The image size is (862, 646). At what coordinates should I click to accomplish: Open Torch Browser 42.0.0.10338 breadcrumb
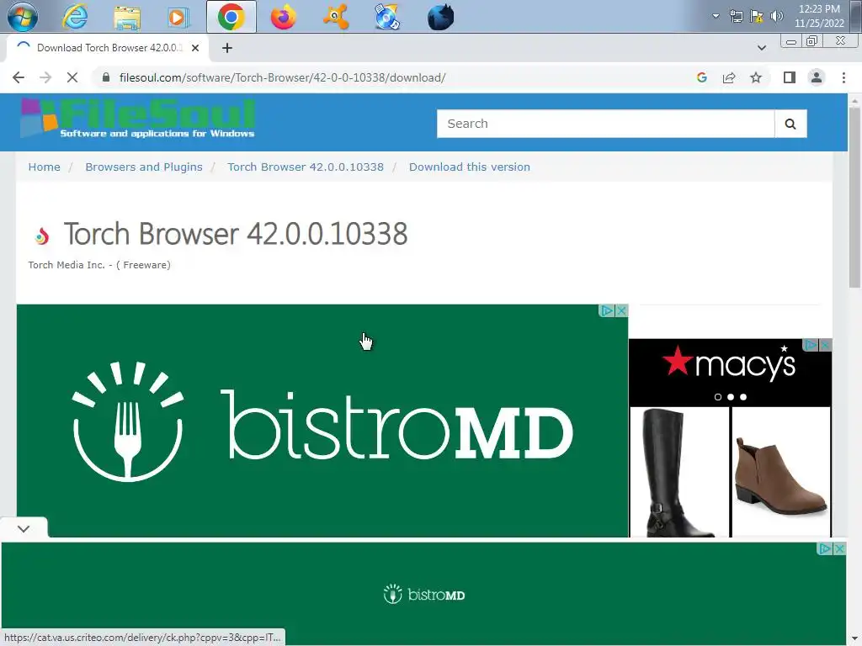[x=306, y=167]
